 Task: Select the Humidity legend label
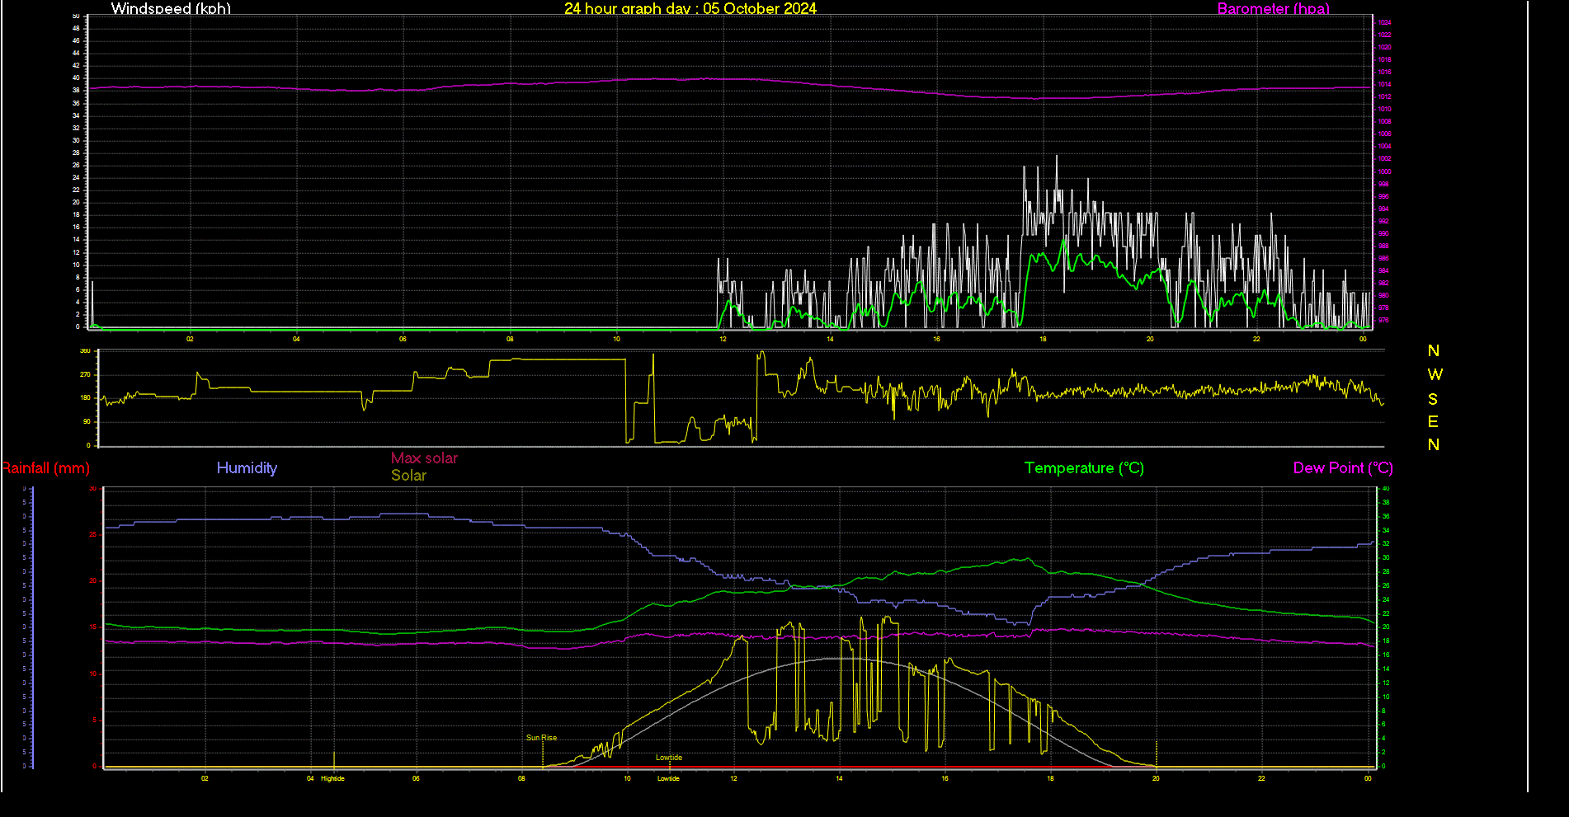(247, 467)
